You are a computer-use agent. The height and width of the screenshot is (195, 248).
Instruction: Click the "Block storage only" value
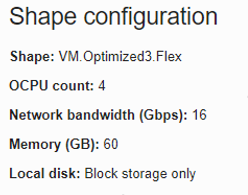point(140,174)
